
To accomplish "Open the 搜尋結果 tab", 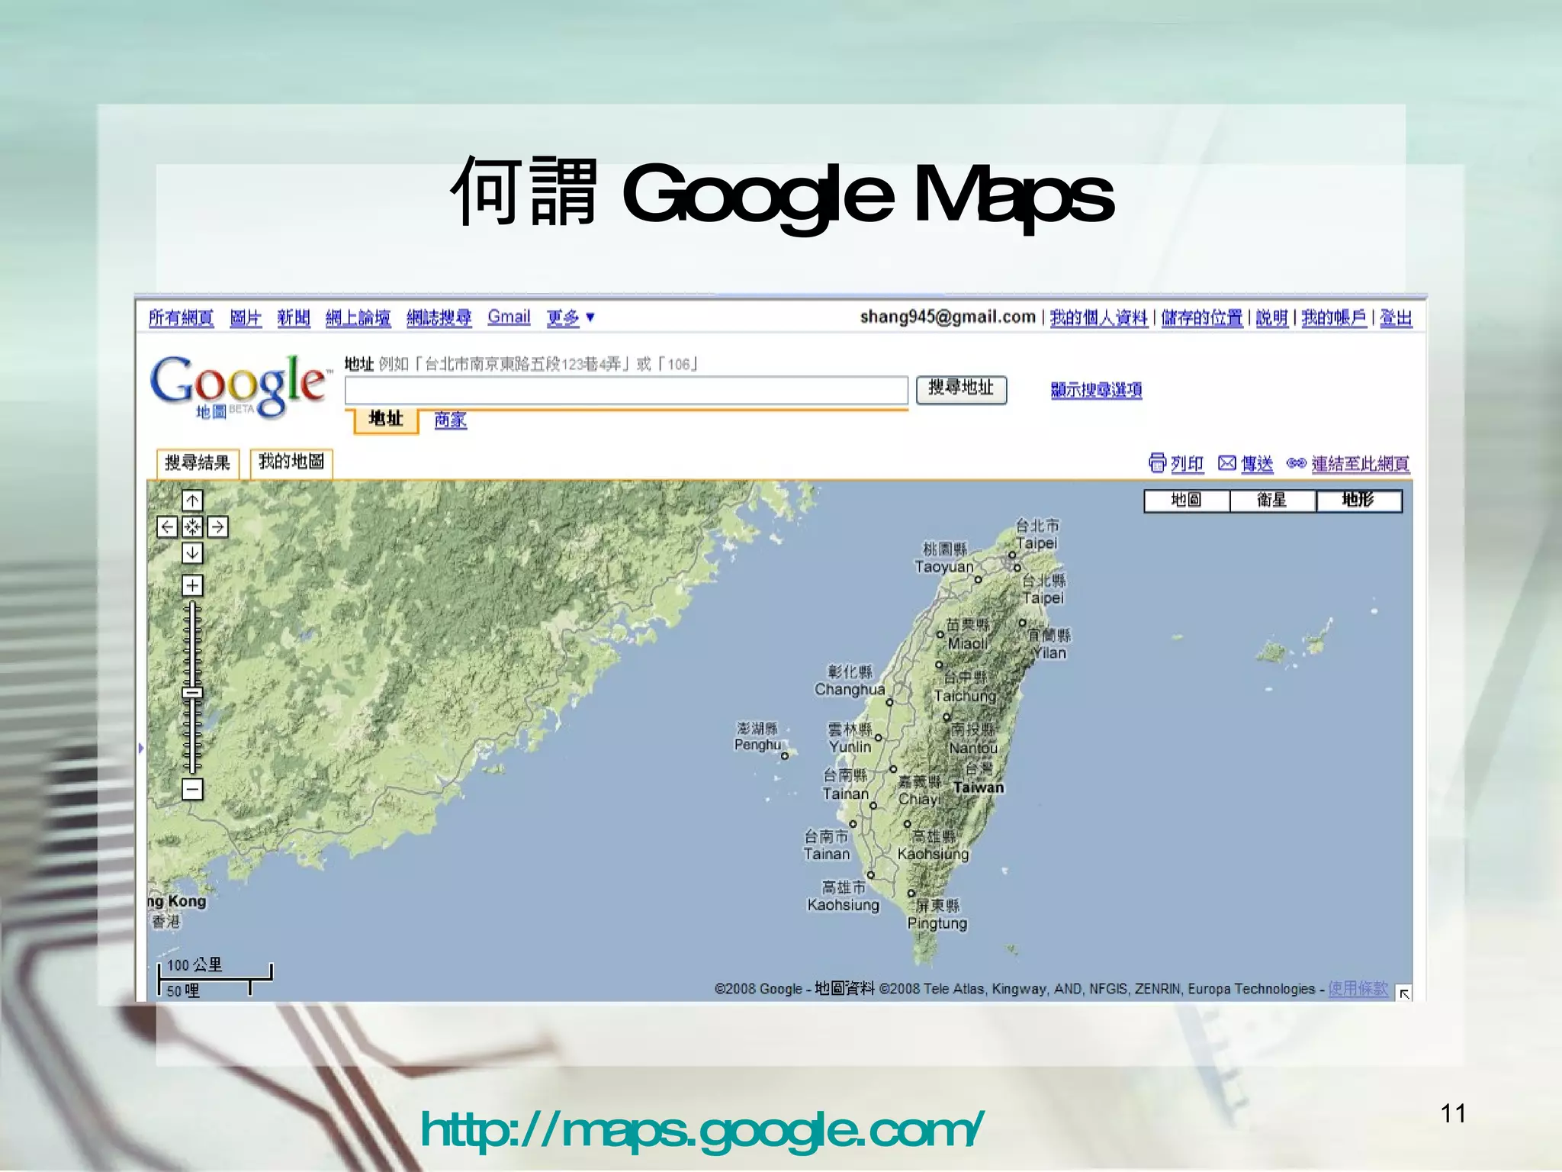I will point(198,463).
